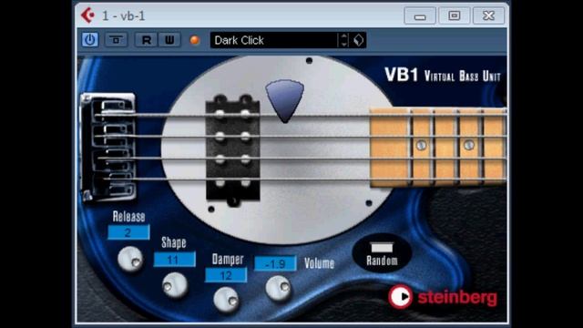
Task: Click the Release value field showing 2
Action: click(x=128, y=232)
